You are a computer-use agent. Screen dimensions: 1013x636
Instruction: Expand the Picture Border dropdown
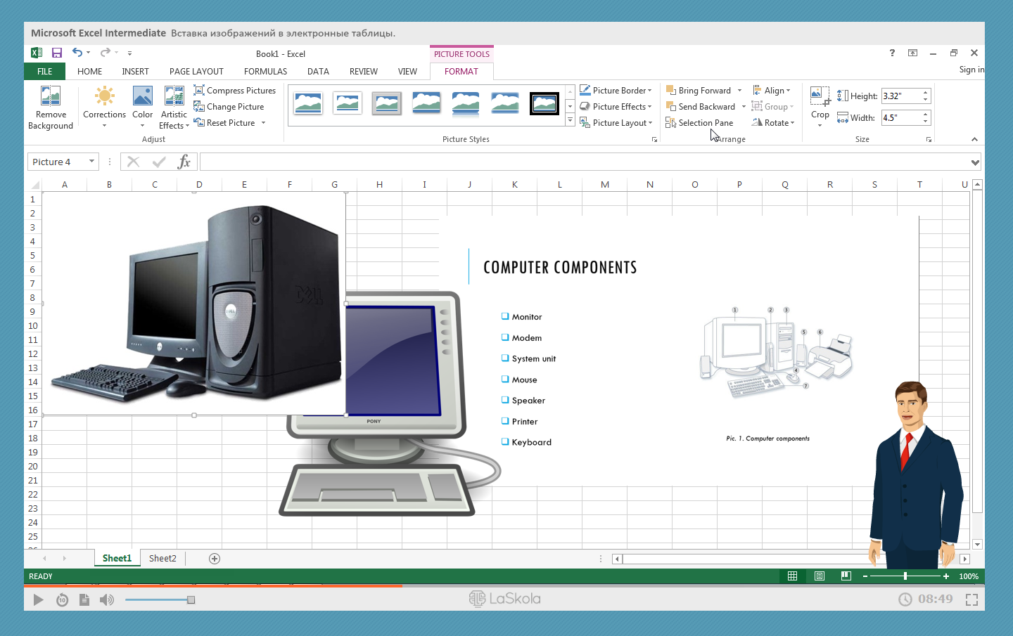coord(650,91)
